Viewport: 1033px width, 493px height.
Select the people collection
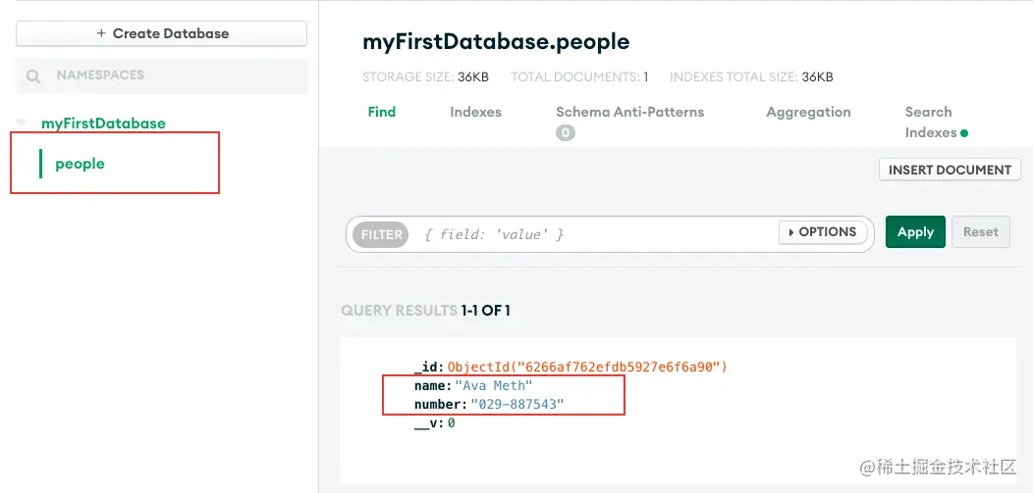click(81, 164)
